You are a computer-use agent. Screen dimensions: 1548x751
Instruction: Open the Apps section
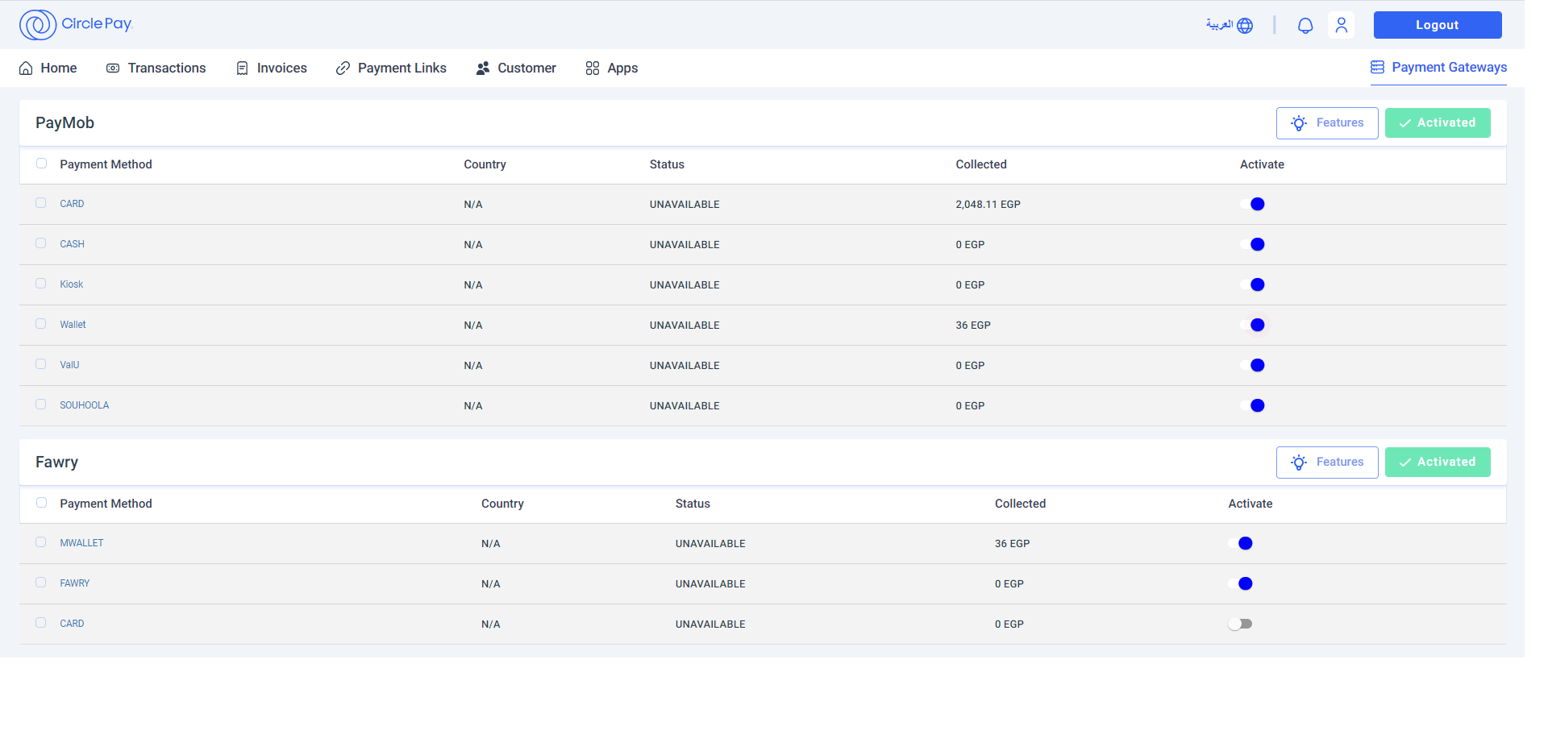click(x=612, y=68)
